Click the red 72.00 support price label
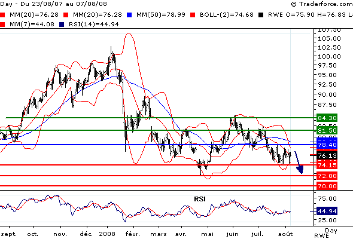353x239 pixels. tap(327, 176)
